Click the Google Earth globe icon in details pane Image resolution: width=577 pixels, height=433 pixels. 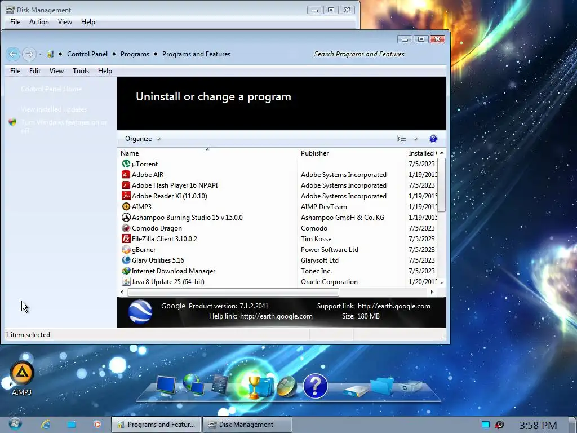(140, 311)
